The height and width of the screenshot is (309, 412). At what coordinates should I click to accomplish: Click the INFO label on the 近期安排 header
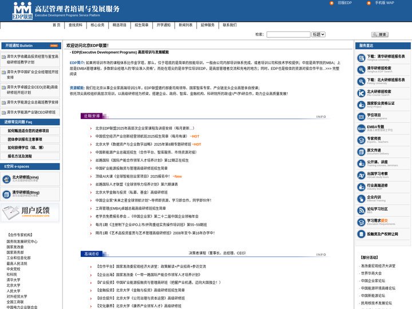(321, 117)
